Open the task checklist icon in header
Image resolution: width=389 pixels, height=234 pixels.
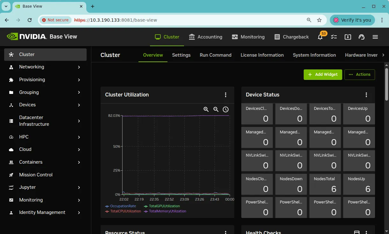[x=334, y=37]
